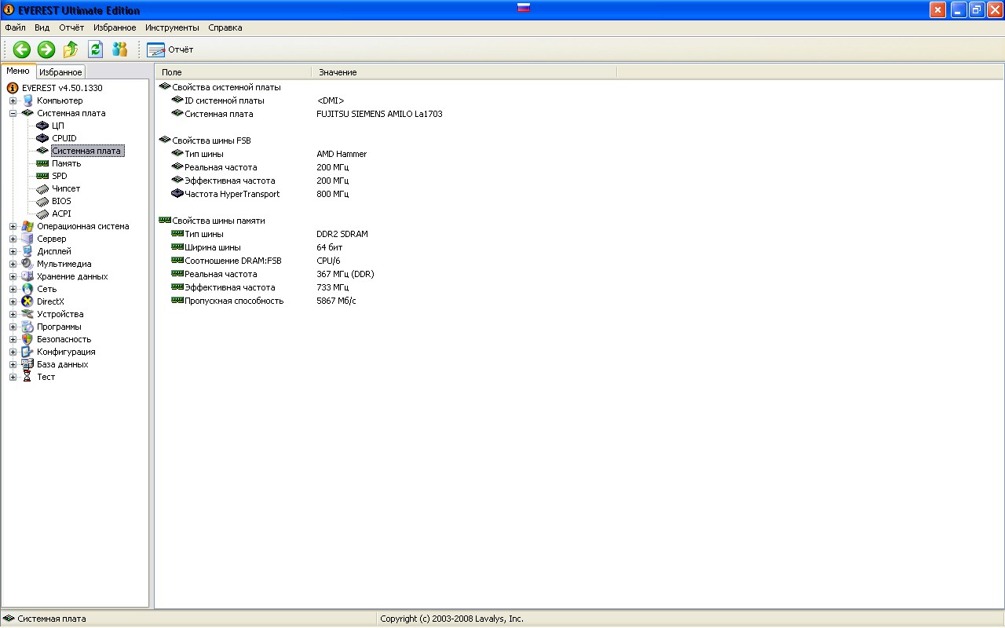Expand the Программы tree node
Viewport: 1005px width, 628px height.
(13, 327)
